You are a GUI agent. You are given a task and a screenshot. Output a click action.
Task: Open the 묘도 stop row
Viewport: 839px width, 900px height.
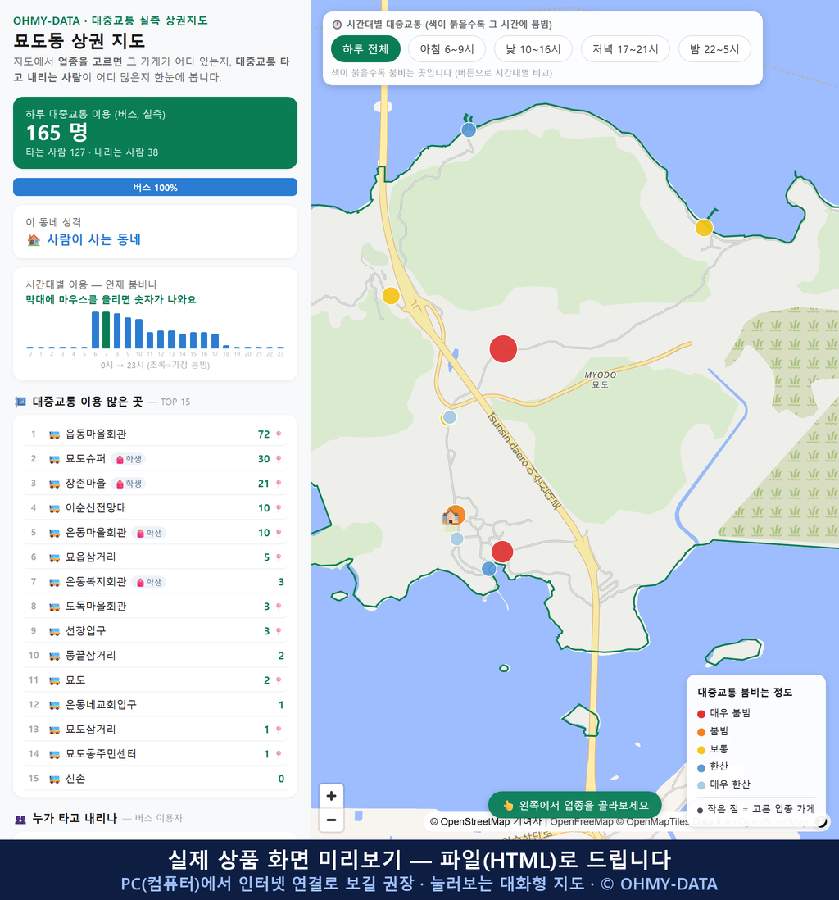point(155,681)
